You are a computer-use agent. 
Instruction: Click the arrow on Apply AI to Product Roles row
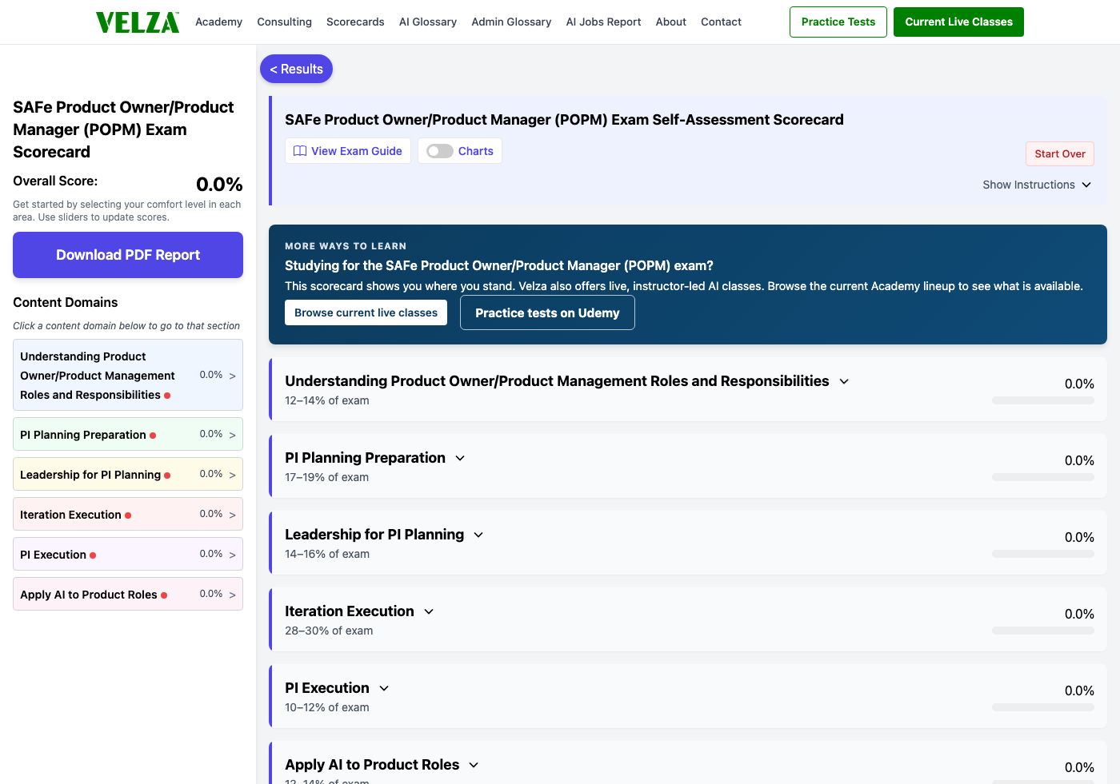(x=233, y=595)
